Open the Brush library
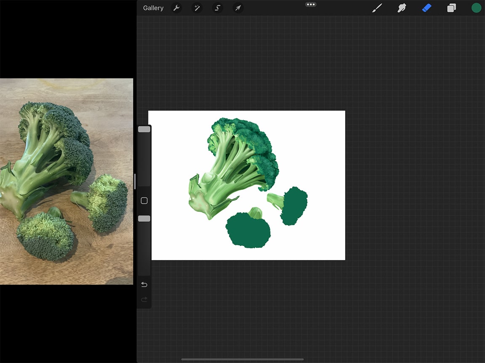The image size is (485, 363). 377,8
